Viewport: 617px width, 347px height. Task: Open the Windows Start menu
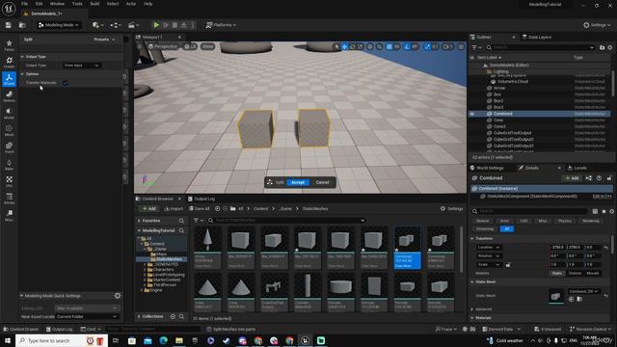coord(8,340)
